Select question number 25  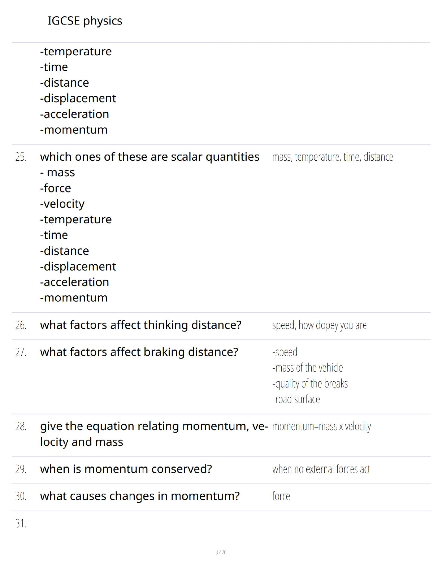(21, 157)
